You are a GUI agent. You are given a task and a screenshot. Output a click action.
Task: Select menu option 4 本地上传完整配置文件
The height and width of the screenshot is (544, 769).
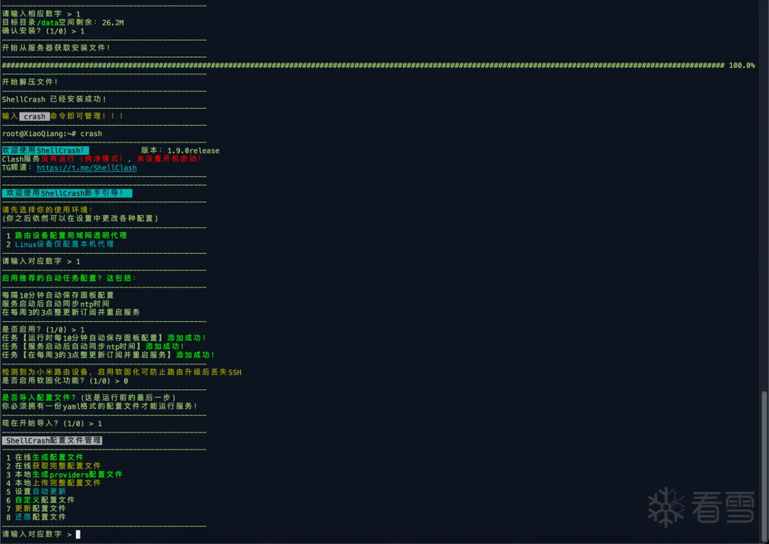(53, 483)
